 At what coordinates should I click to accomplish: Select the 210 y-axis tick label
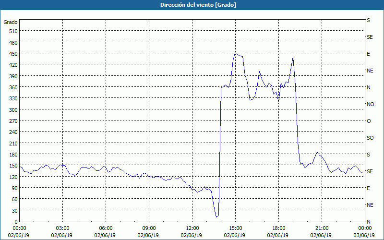13,143
